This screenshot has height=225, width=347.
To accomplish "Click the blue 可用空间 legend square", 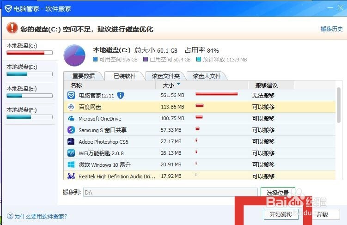I will click(95, 59).
